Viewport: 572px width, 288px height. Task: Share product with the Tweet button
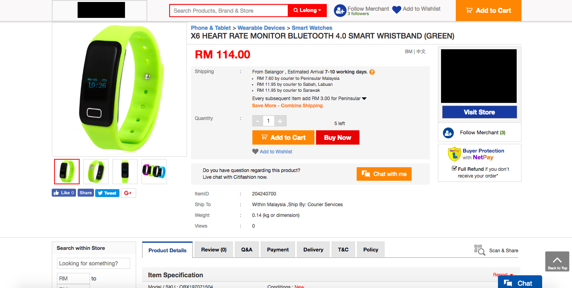coord(107,193)
